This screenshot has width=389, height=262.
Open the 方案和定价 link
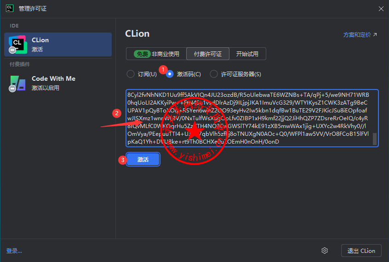click(x=360, y=35)
